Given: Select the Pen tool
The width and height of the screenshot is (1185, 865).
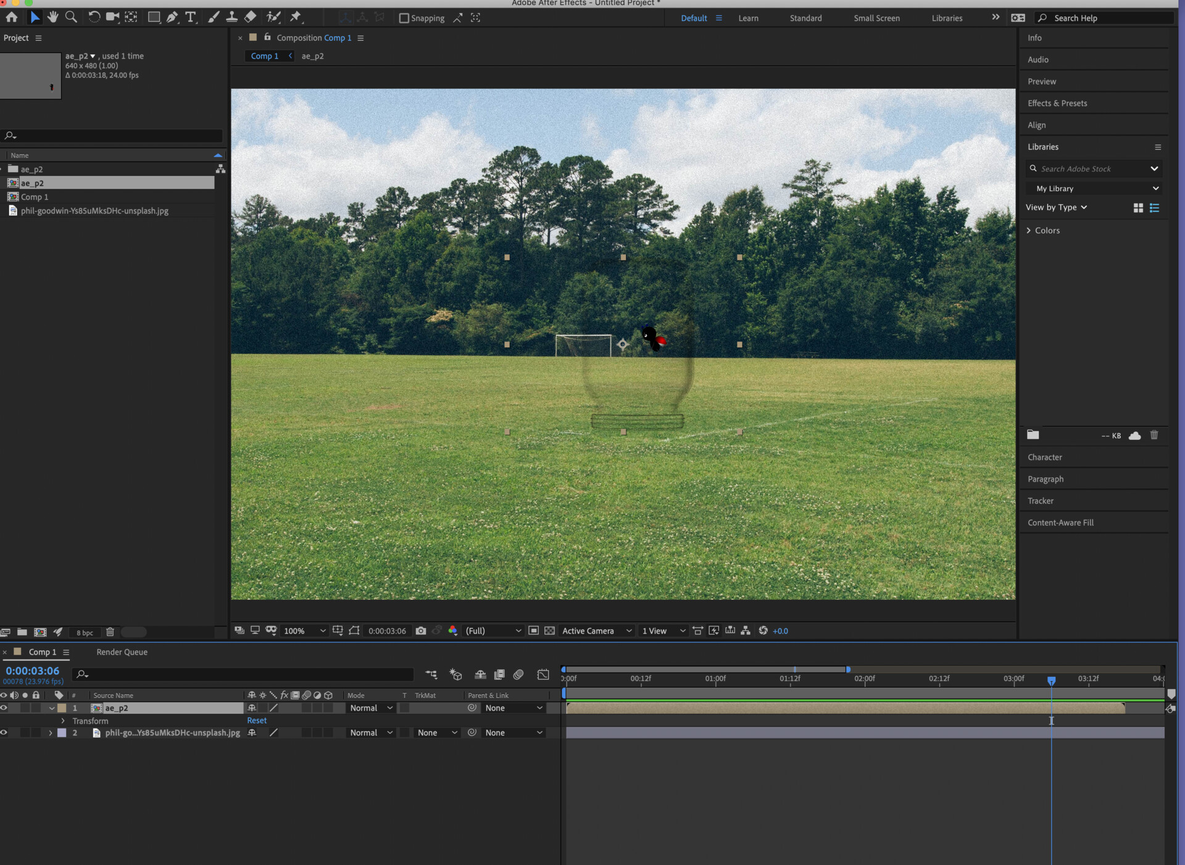Looking at the screenshot, I should pyautogui.click(x=172, y=17).
